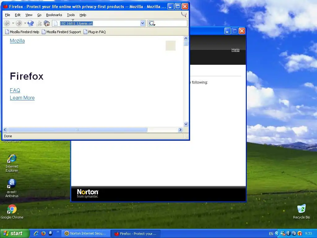Expand the address bar URL dropdown

(x=142, y=23)
